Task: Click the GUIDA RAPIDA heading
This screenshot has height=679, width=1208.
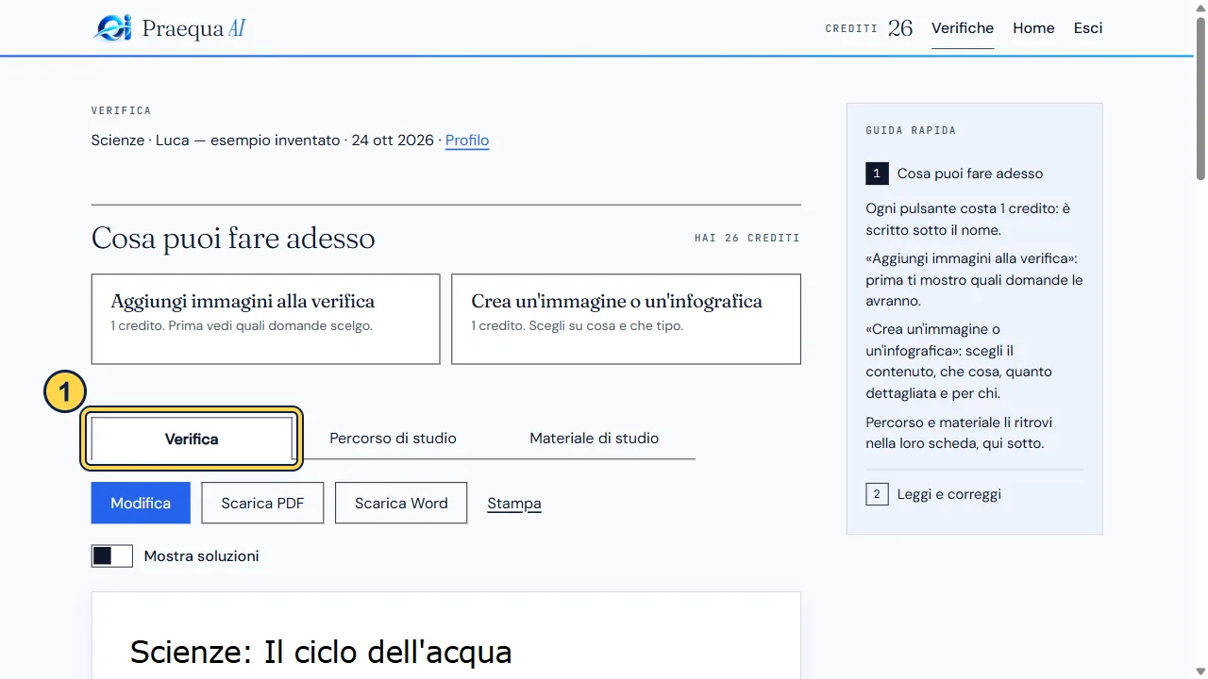Action: point(911,130)
